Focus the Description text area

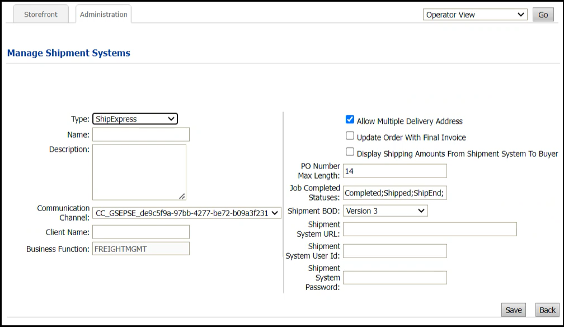(x=141, y=171)
